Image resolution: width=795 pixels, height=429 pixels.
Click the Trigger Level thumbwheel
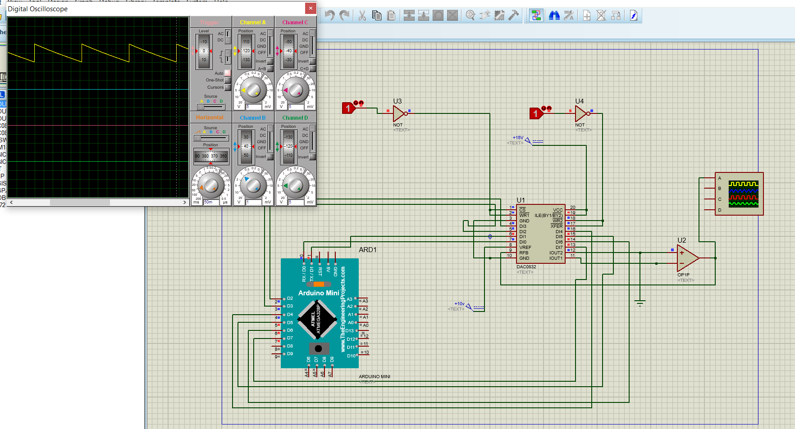coord(204,51)
